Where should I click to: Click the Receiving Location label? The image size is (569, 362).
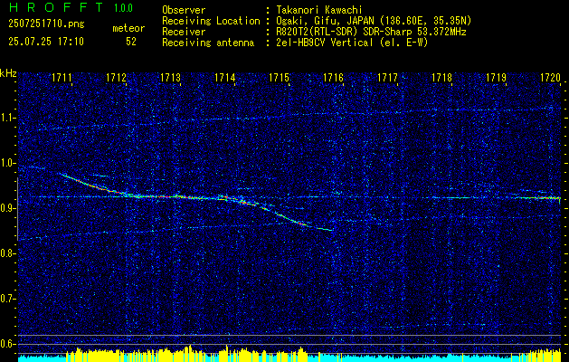[211, 22]
